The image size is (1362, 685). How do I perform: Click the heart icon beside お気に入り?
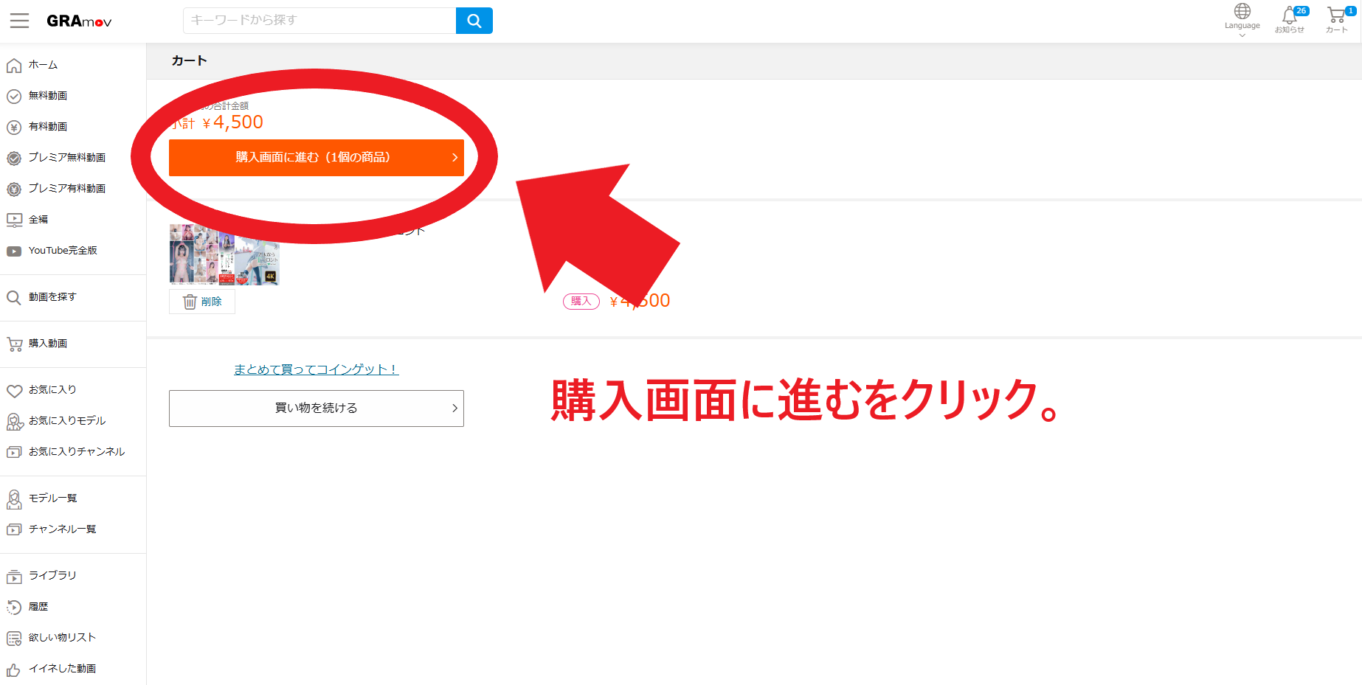14,391
